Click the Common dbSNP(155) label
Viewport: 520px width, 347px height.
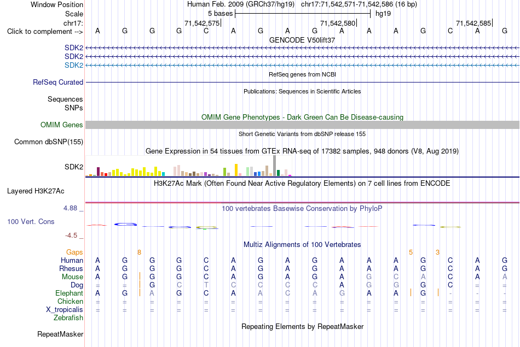[x=48, y=142]
